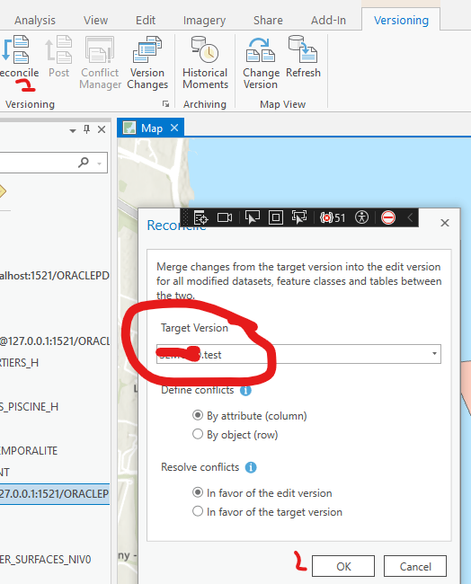Open the search box dropdown arrow
The width and height of the screenshot is (471, 584).
point(100,164)
